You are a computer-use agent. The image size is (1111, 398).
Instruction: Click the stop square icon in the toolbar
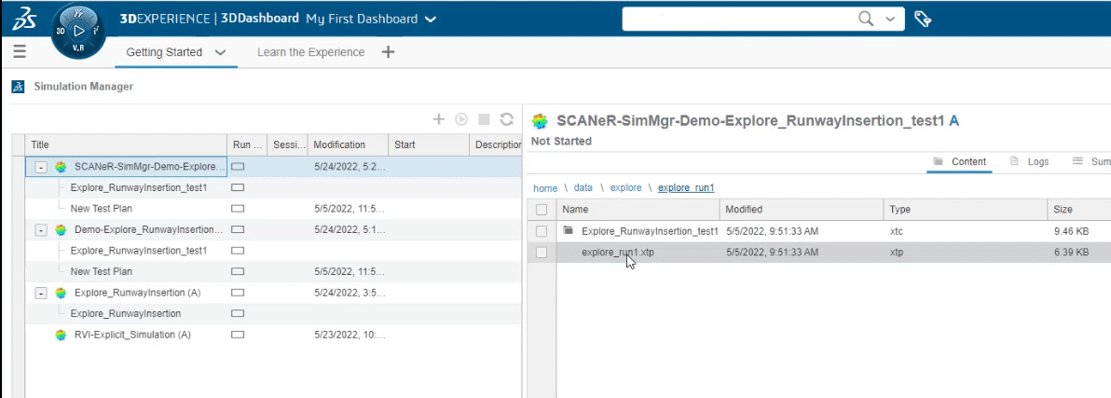click(x=484, y=119)
